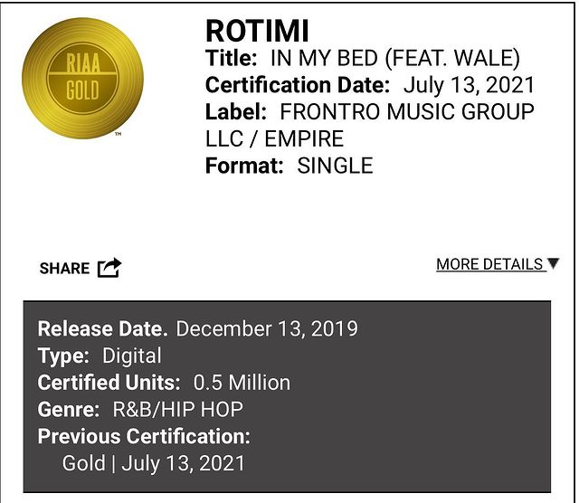
Task: Click the certification date July 13, 2021
Action: click(x=469, y=87)
